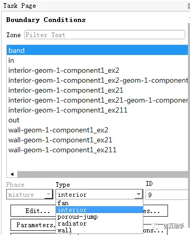Click the Parameters... button

(33, 225)
